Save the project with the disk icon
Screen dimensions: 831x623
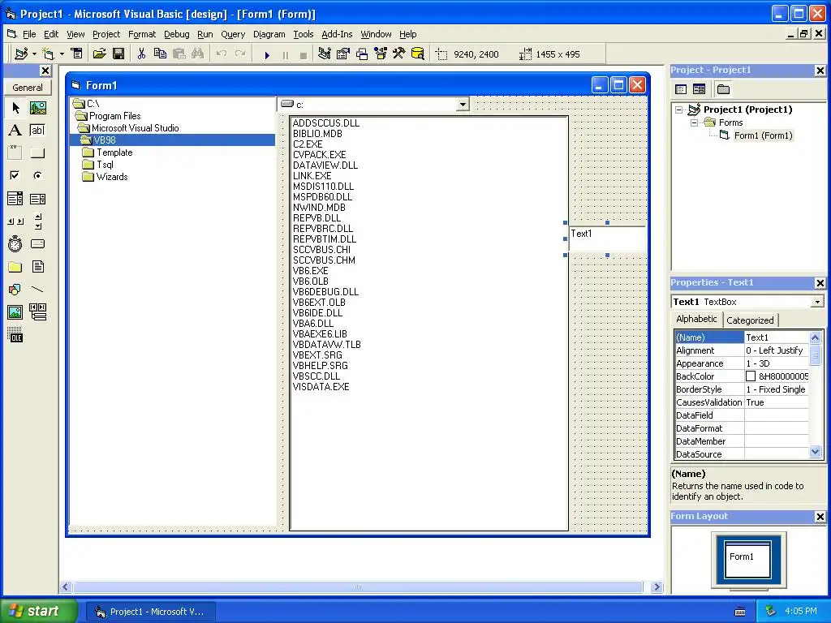click(118, 54)
